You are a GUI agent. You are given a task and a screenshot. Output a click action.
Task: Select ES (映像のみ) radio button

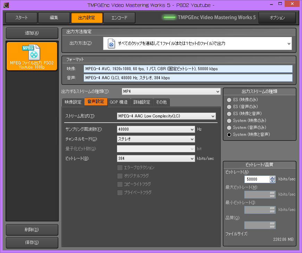click(x=229, y=100)
